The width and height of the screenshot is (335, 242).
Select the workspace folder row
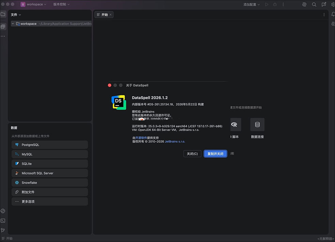(51, 24)
